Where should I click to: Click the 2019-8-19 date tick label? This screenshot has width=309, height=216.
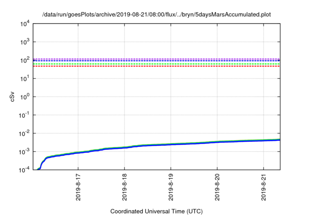tap(171, 187)
